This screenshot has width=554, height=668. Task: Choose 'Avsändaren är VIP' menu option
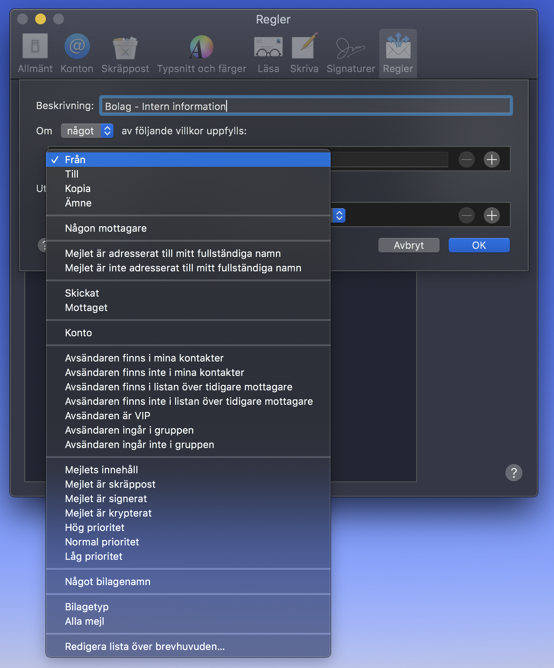tap(108, 416)
